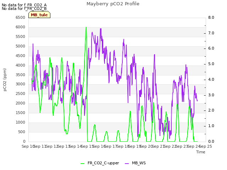Click the 6.0 right-axis tick label
227x170 pixels.
pyautogui.click(x=211, y=49)
